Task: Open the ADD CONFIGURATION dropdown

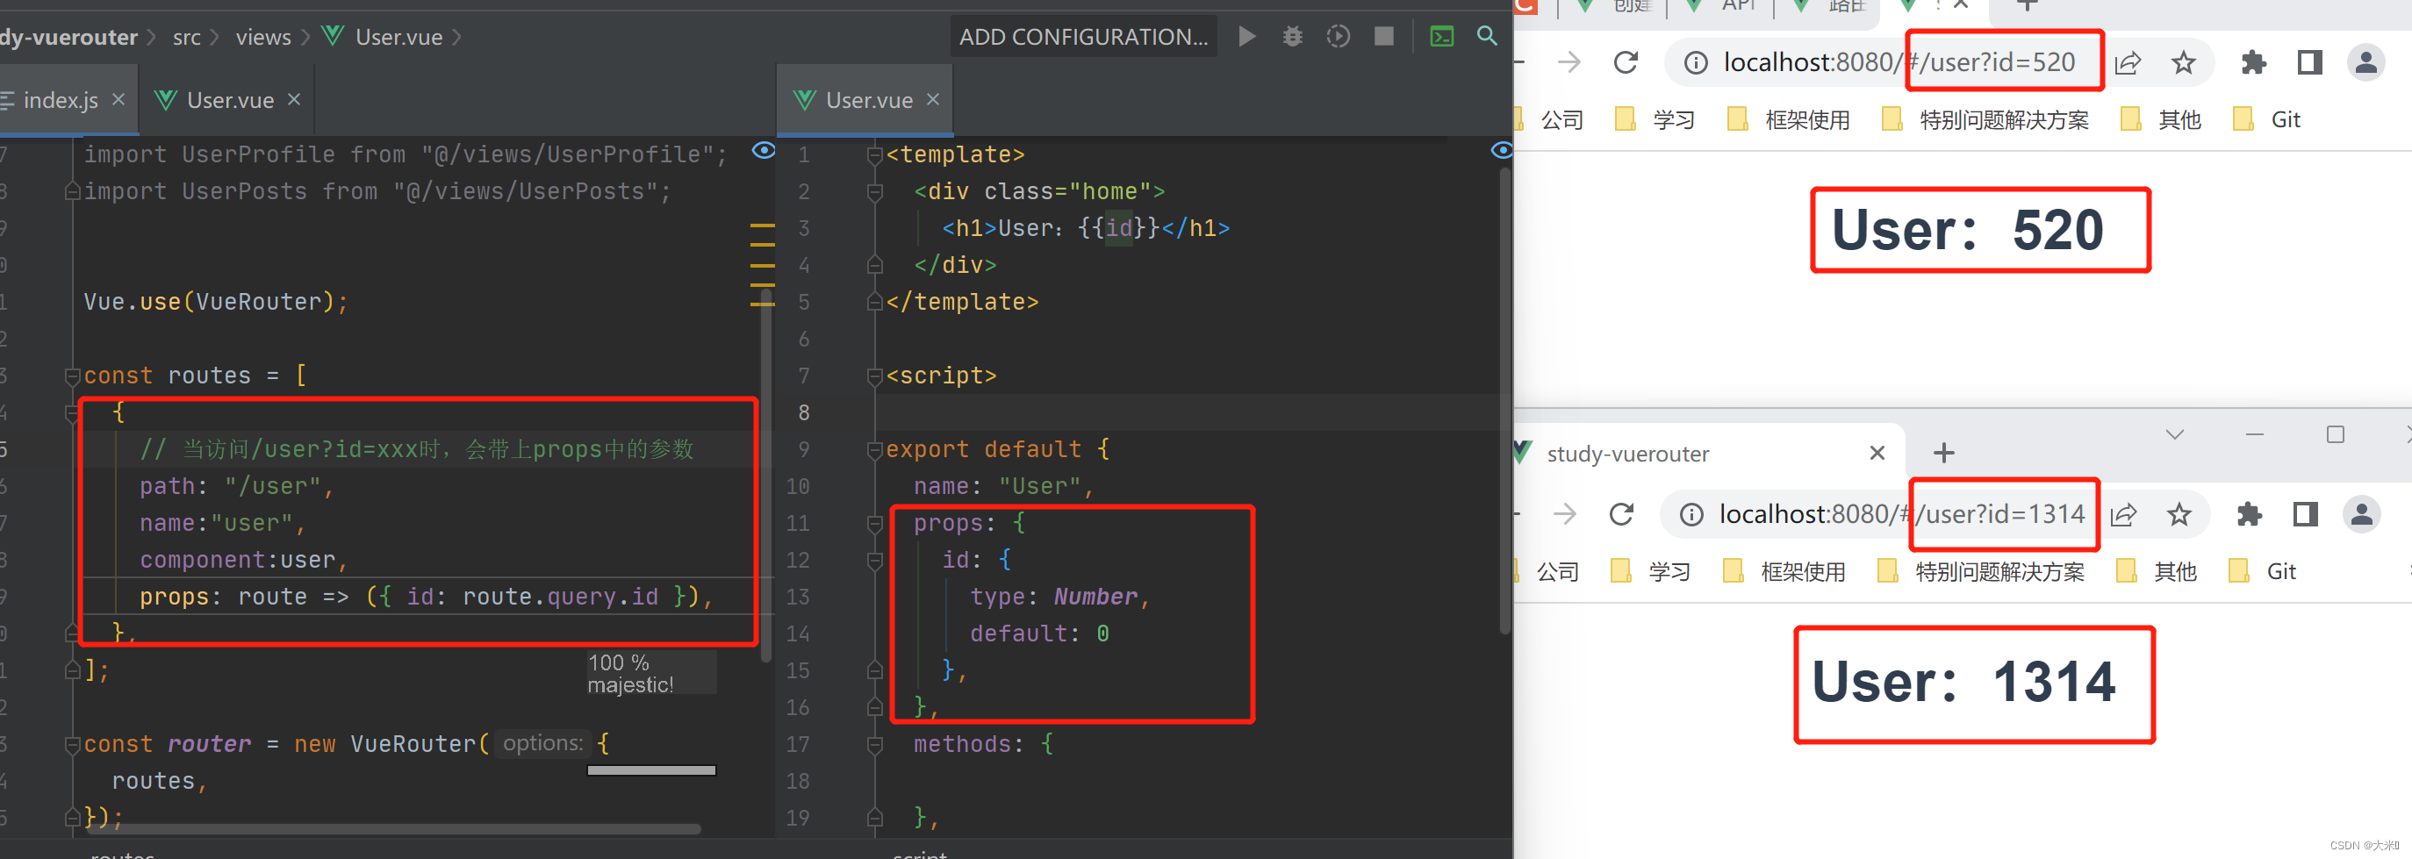Action: point(1083,37)
